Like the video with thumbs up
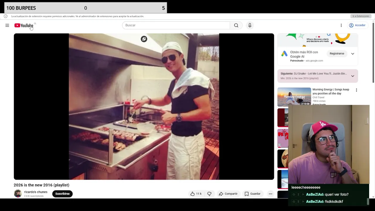The image size is (375, 211). (x=196, y=194)
